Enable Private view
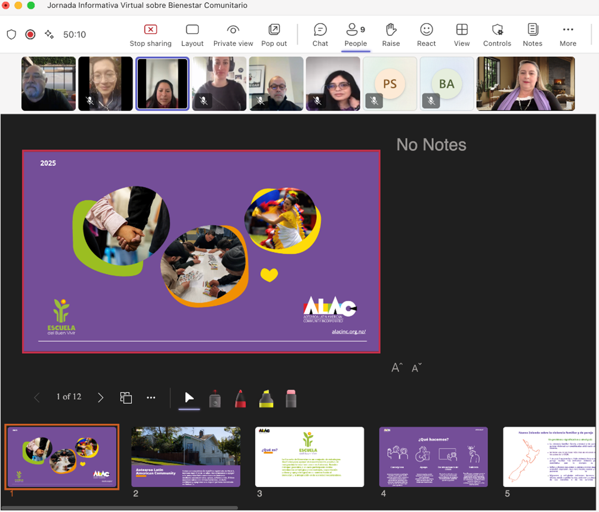This screenshot has height=512, width=599. (233, 35)
